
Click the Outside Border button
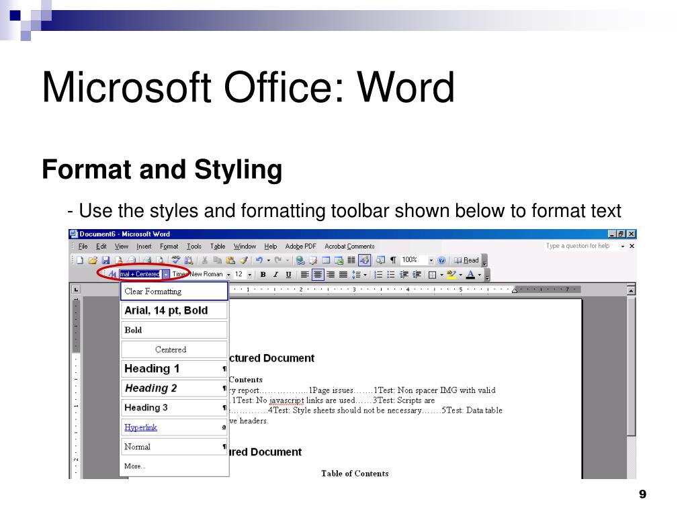click(432, 275)
